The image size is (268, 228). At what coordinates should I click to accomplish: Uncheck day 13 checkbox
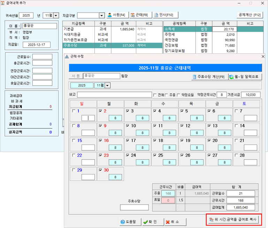point(209,126)
